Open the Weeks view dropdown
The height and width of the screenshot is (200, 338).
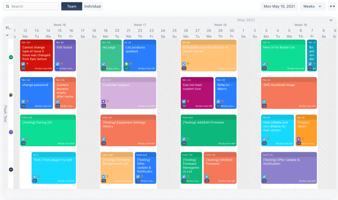point(312,6)
